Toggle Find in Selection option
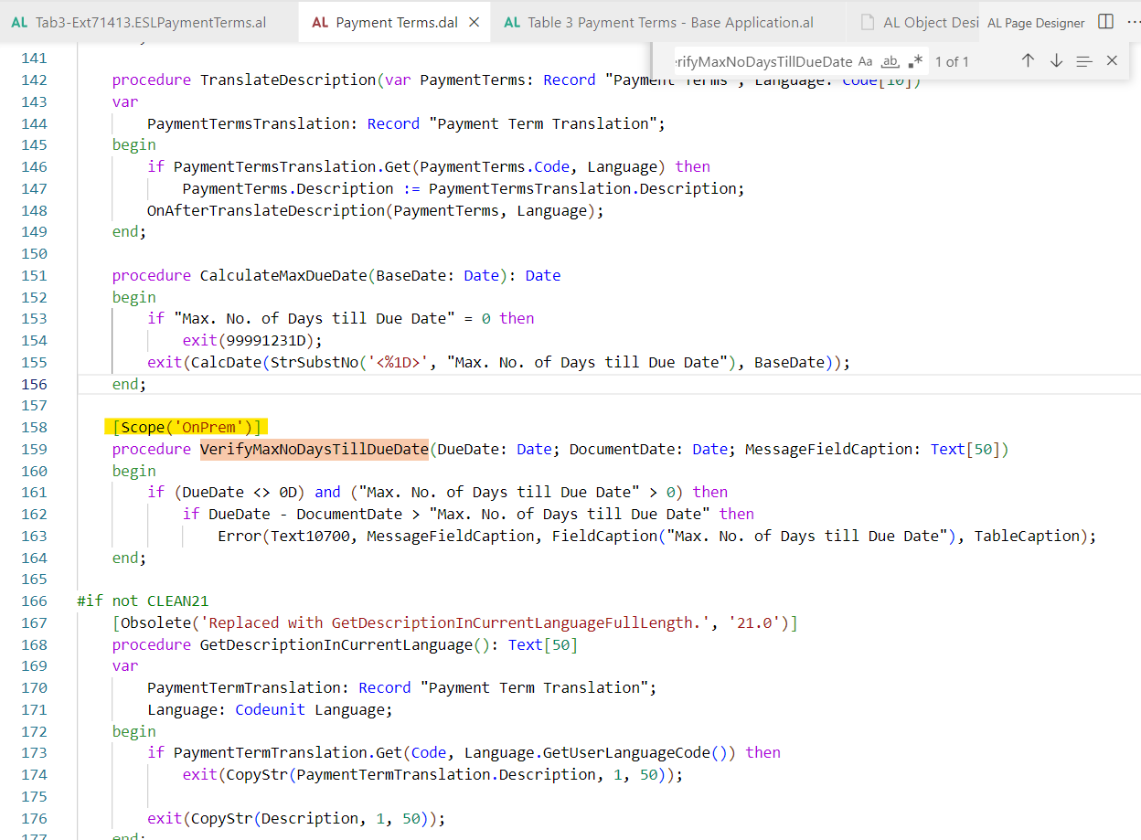This screenshot has width=1141, height=840. coord(1084,61)
